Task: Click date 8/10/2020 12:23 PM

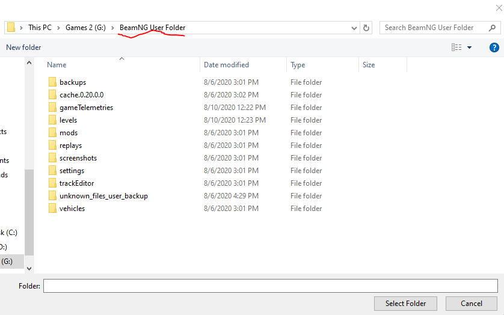Action: coord(235,120)
